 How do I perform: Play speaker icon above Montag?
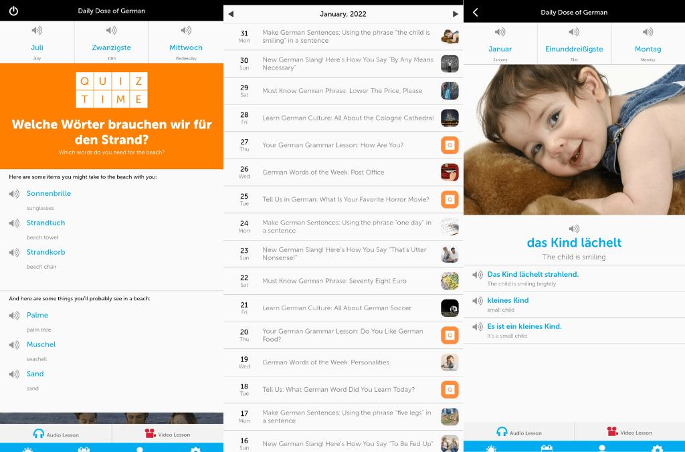coord(648,32)
